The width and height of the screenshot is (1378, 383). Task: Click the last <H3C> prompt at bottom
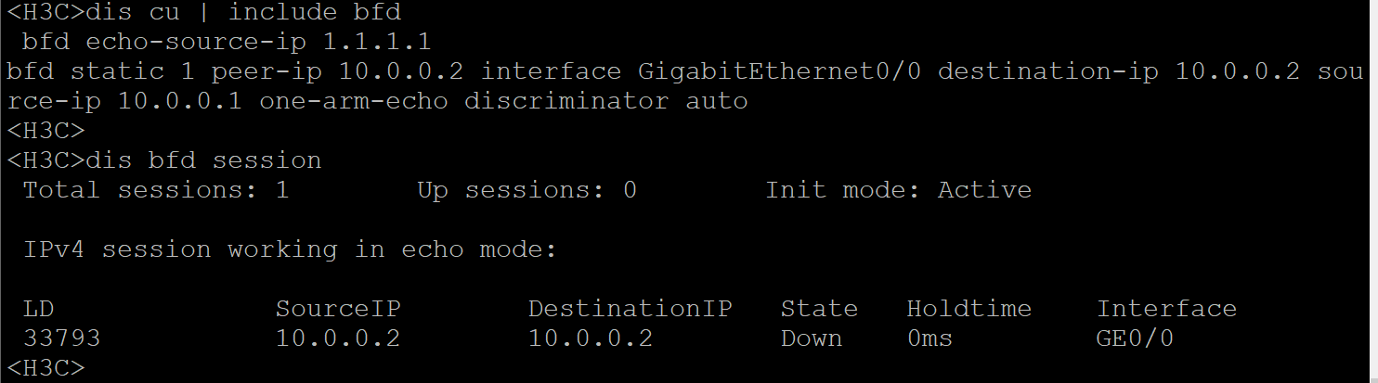click(45, 368)
